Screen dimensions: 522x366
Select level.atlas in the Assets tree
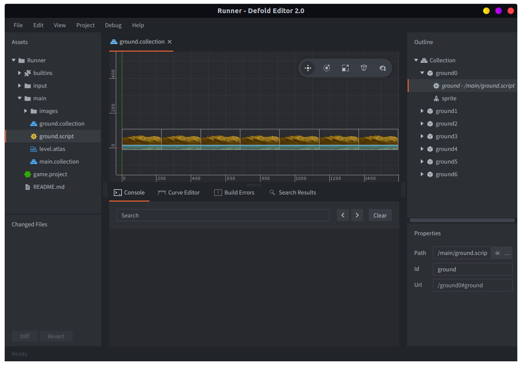point(52,149)
